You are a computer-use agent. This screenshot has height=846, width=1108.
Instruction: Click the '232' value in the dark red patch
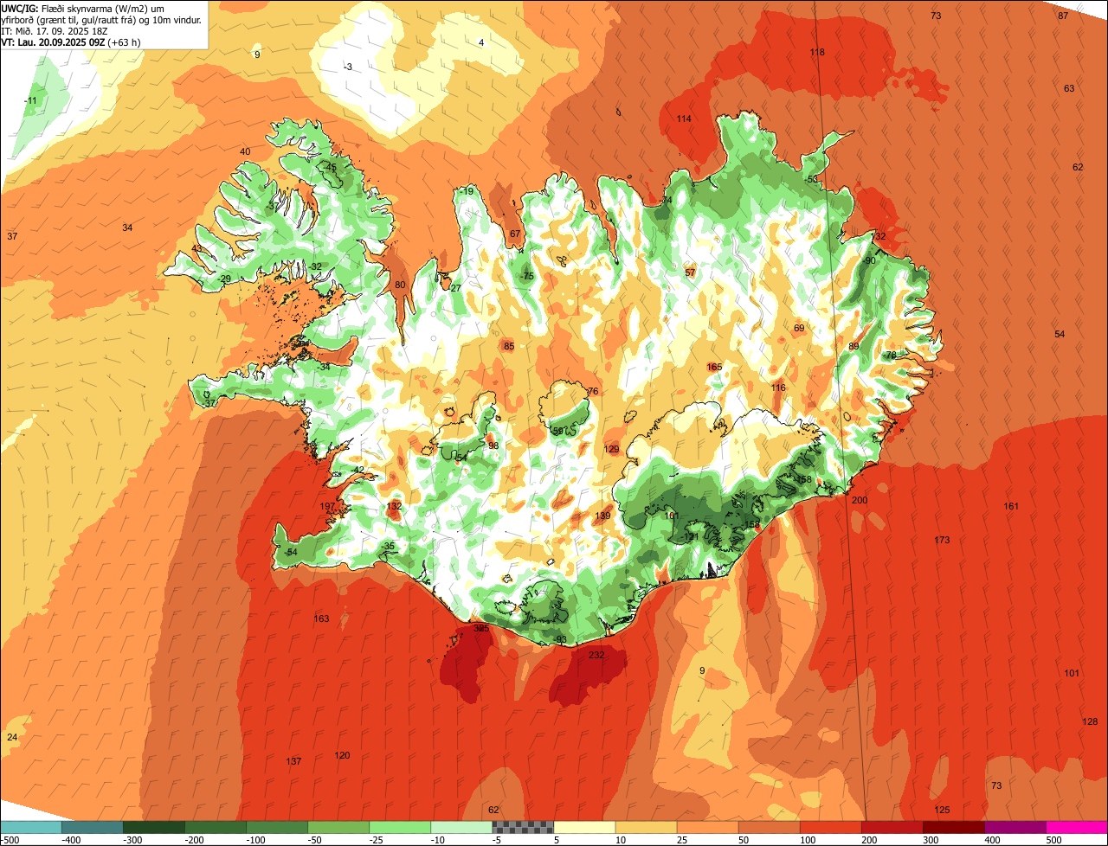pos(596,655)
